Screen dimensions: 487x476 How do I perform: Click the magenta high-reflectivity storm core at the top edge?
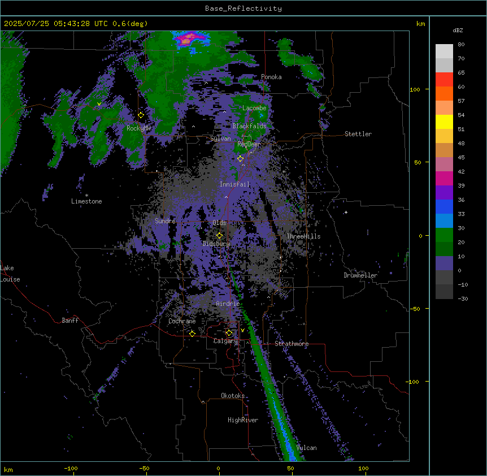pyautogui.click(x=189, y=38)
